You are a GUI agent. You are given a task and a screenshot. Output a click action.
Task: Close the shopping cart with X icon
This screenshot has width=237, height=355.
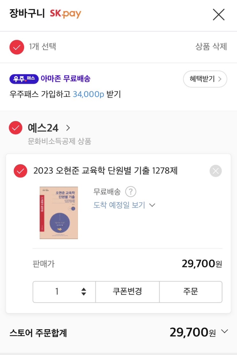pyautogui.click(x=218, y=14)
